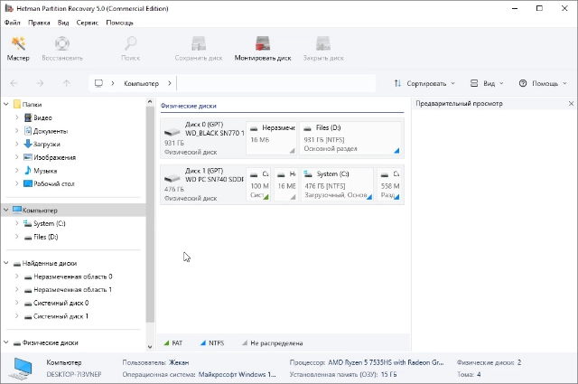
Task: Click the Физические диски section header
Action: [x=189, y=106]
